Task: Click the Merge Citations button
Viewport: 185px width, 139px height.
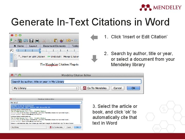Action: (71, 56)
